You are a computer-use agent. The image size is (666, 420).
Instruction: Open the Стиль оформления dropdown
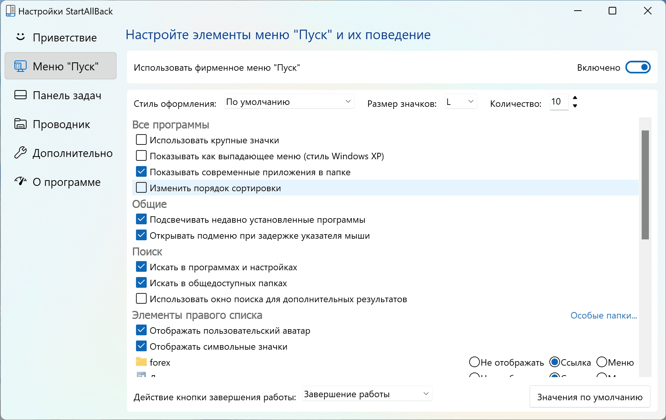(289, 101)
